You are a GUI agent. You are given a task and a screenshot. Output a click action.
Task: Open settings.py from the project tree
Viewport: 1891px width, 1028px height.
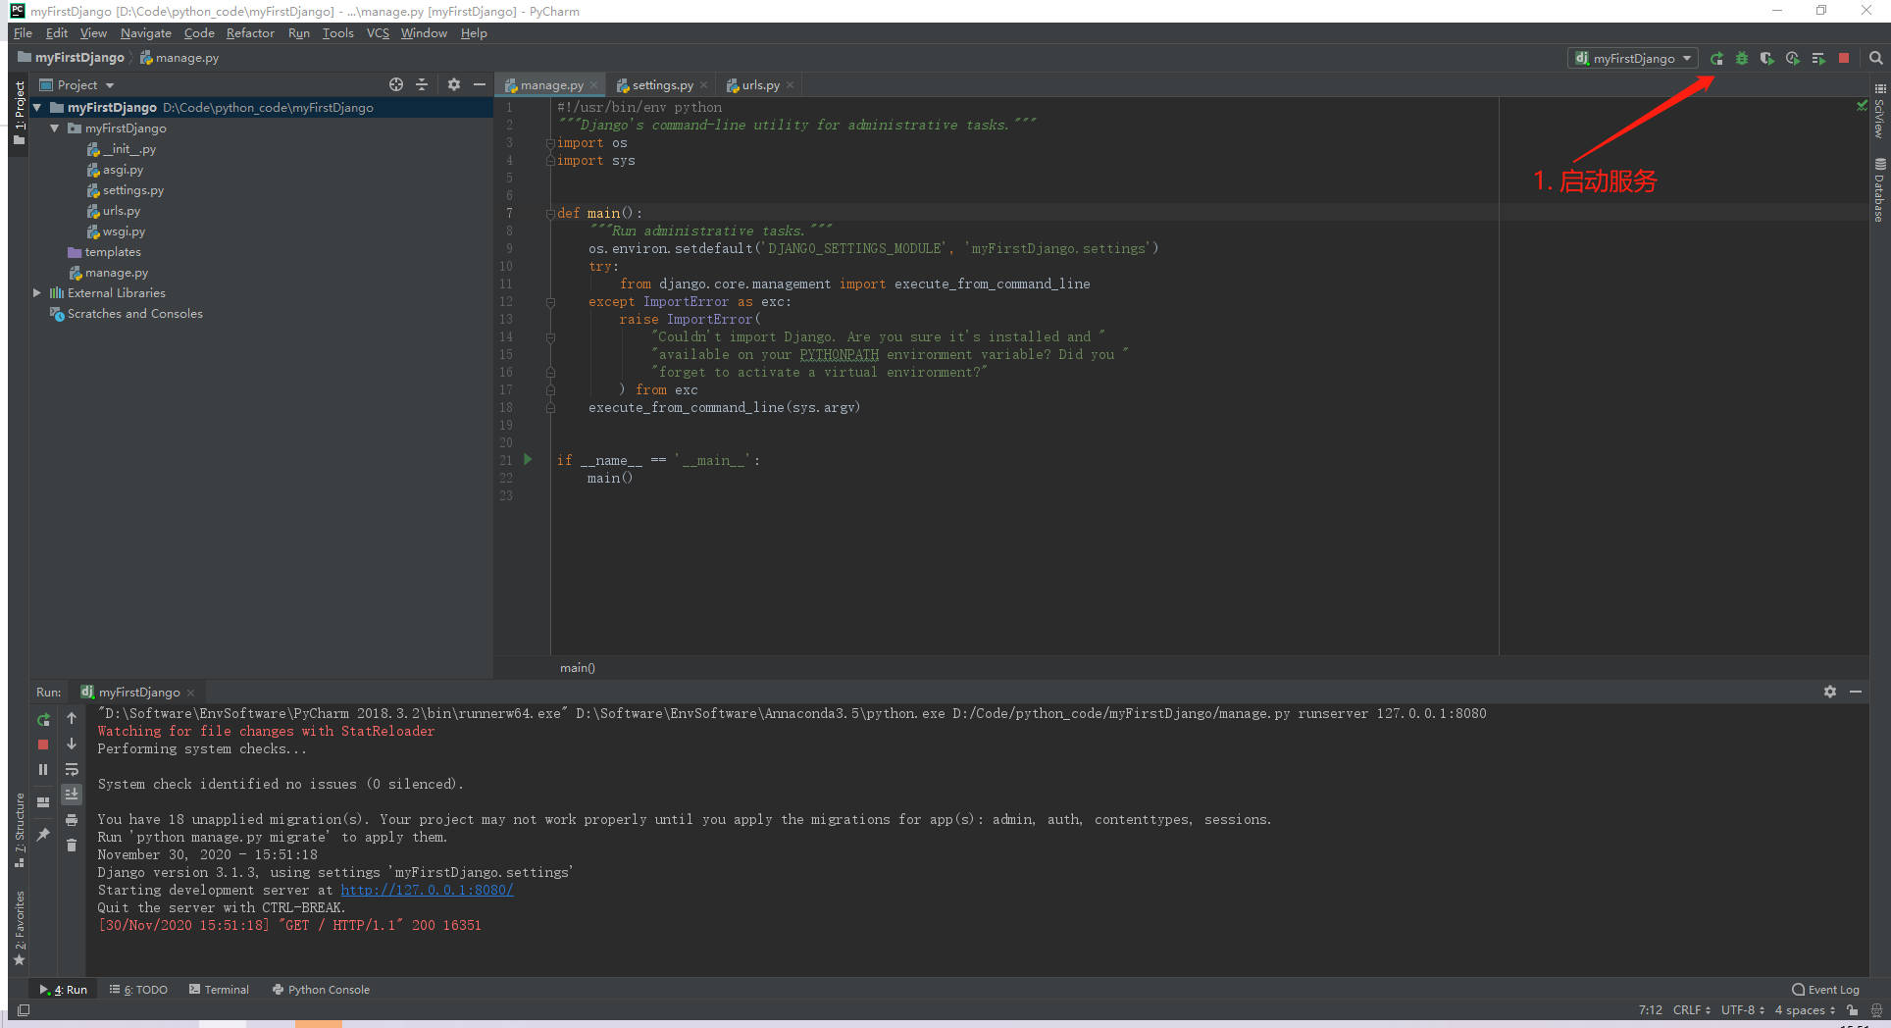(x=126, y=190)
